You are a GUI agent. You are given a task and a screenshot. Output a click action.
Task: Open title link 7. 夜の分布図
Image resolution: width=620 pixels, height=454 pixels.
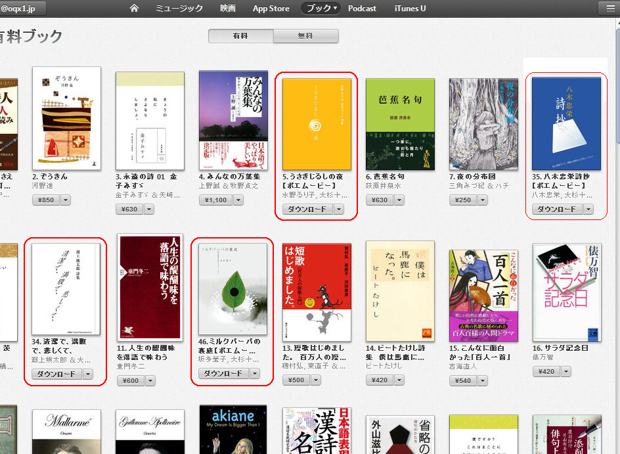point(472,176)
